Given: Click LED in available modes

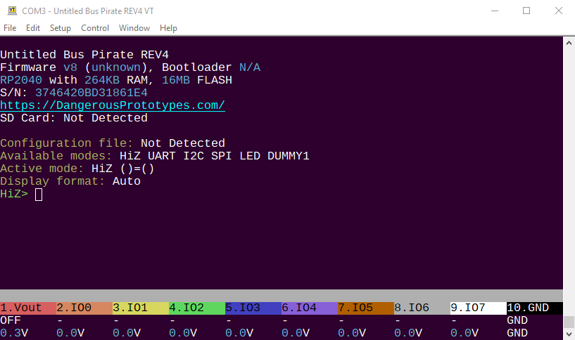Looking at the screenshot, I should [250, 156].
